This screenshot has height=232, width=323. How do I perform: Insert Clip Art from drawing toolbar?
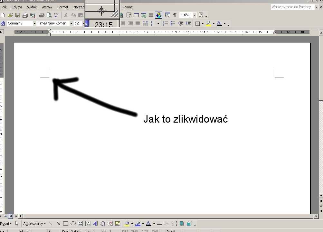(x=110, y=224)
